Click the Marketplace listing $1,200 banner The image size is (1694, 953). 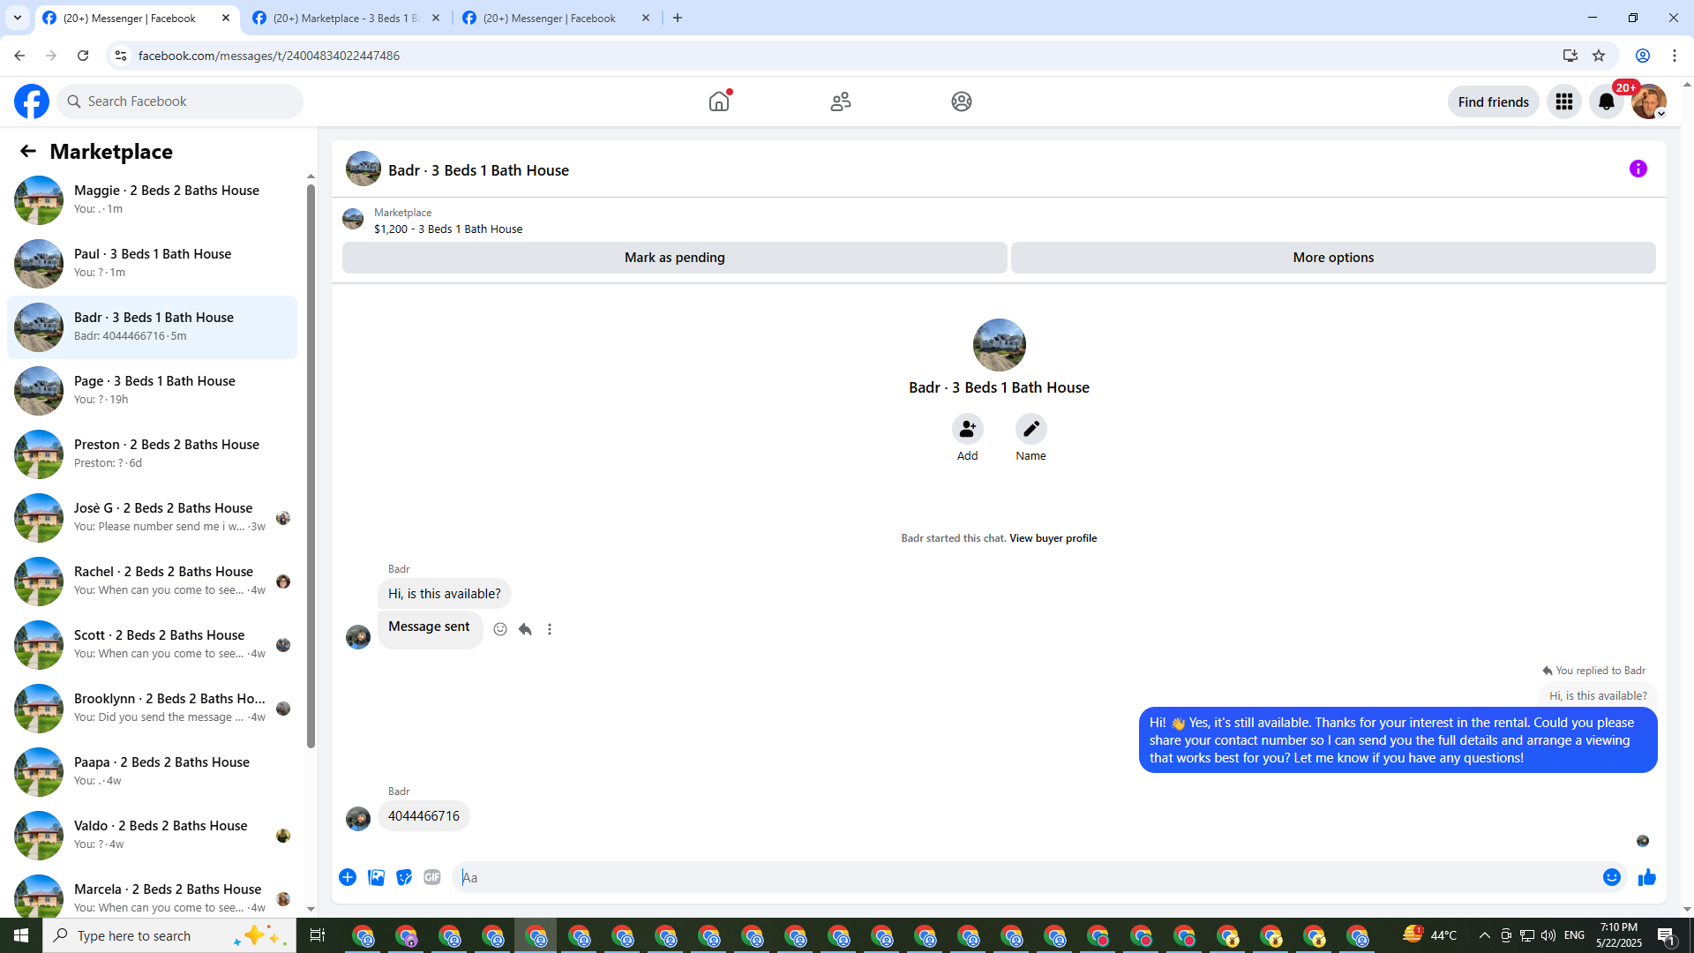coord(448,221)
